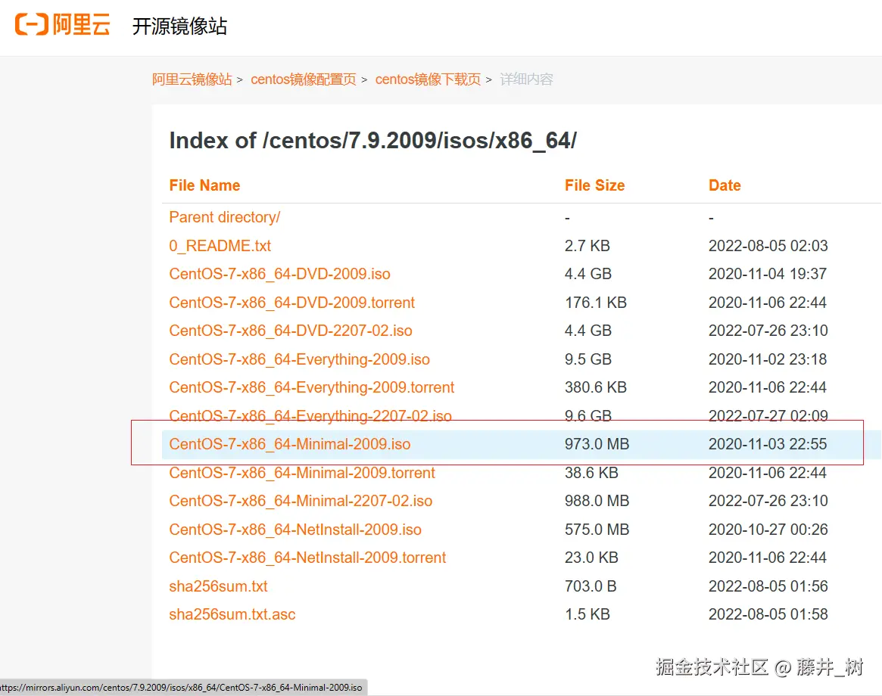The image size is (882, 696).
Task: Open the sha256sum.txt file link
Action: (218, 586)
